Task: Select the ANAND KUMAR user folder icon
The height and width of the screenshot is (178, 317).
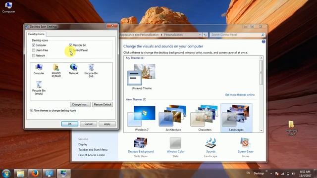Action: pos(56,71)
